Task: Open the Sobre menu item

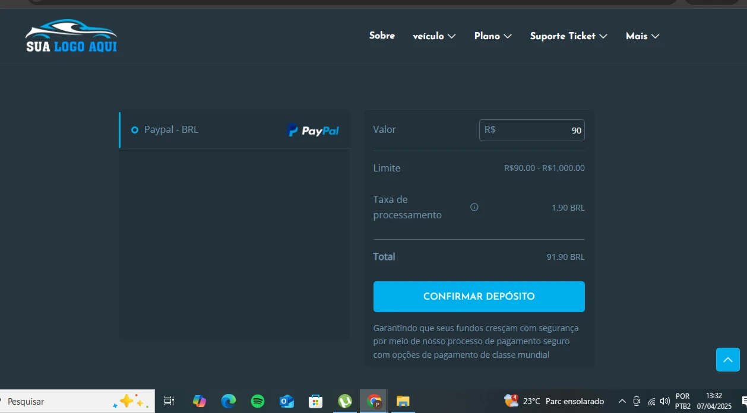Action: (x=382, y=36)
